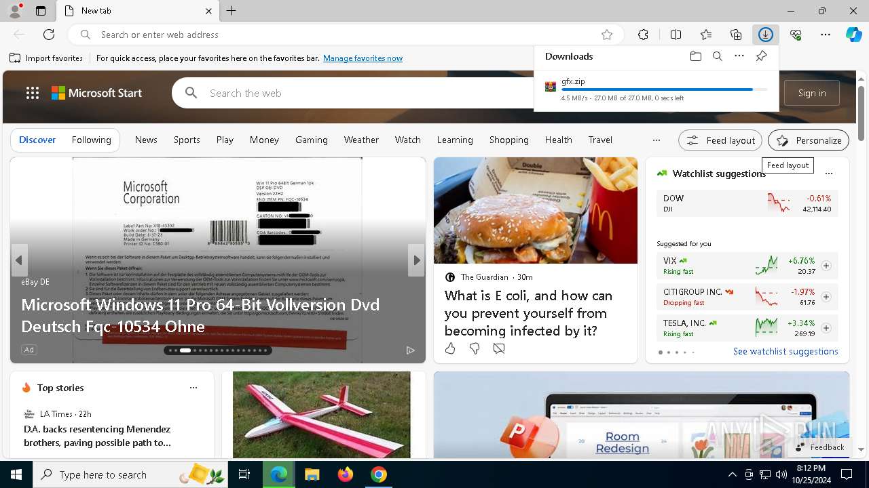Image resolution: width=869 pixels, height=488 pixels.
Task: Open the Sports category
Action: (187, 140)
